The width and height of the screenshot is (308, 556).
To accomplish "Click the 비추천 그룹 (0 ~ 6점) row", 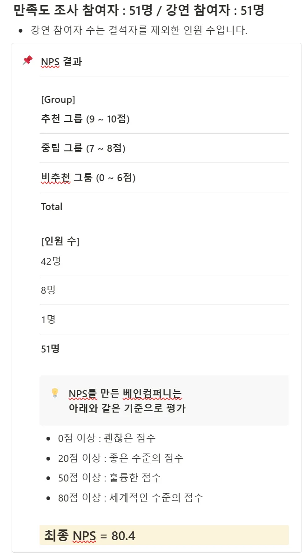I will tap(88, 178).
